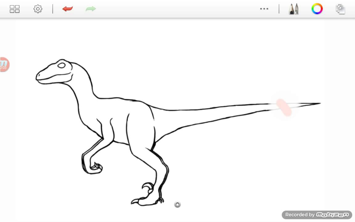
Task: Redo the stroke with green arrow
Action: [x=91, y=9]
